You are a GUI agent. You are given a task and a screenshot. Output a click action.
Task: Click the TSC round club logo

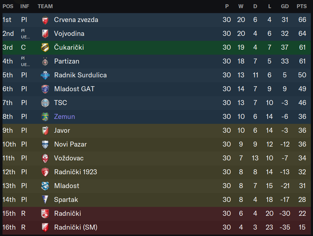[45, 103]
